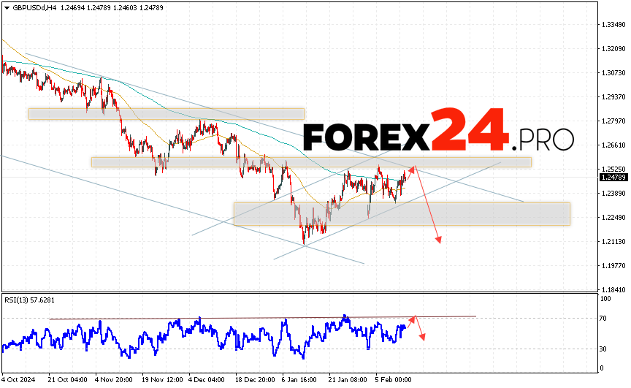Select the lowest gray support zone rectangle
Image resolution: width=631 pixels, height=388 pixels.
click(401, 214)
